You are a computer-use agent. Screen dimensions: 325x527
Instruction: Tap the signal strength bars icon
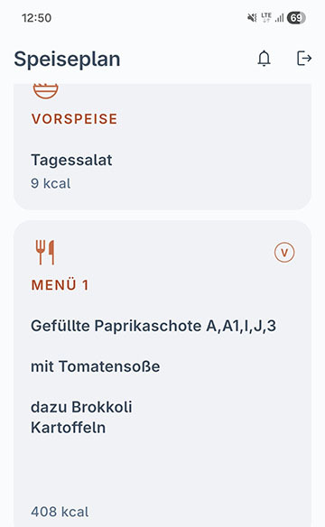279,17
